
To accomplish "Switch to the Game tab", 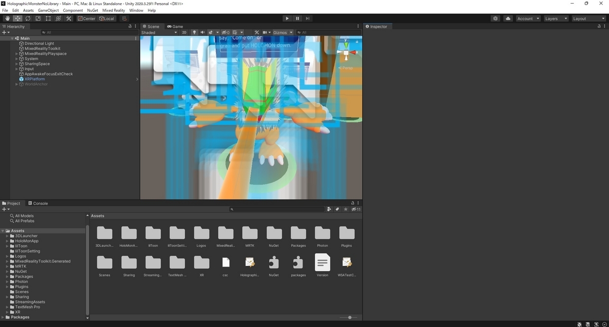I will [x=175, y=26].
